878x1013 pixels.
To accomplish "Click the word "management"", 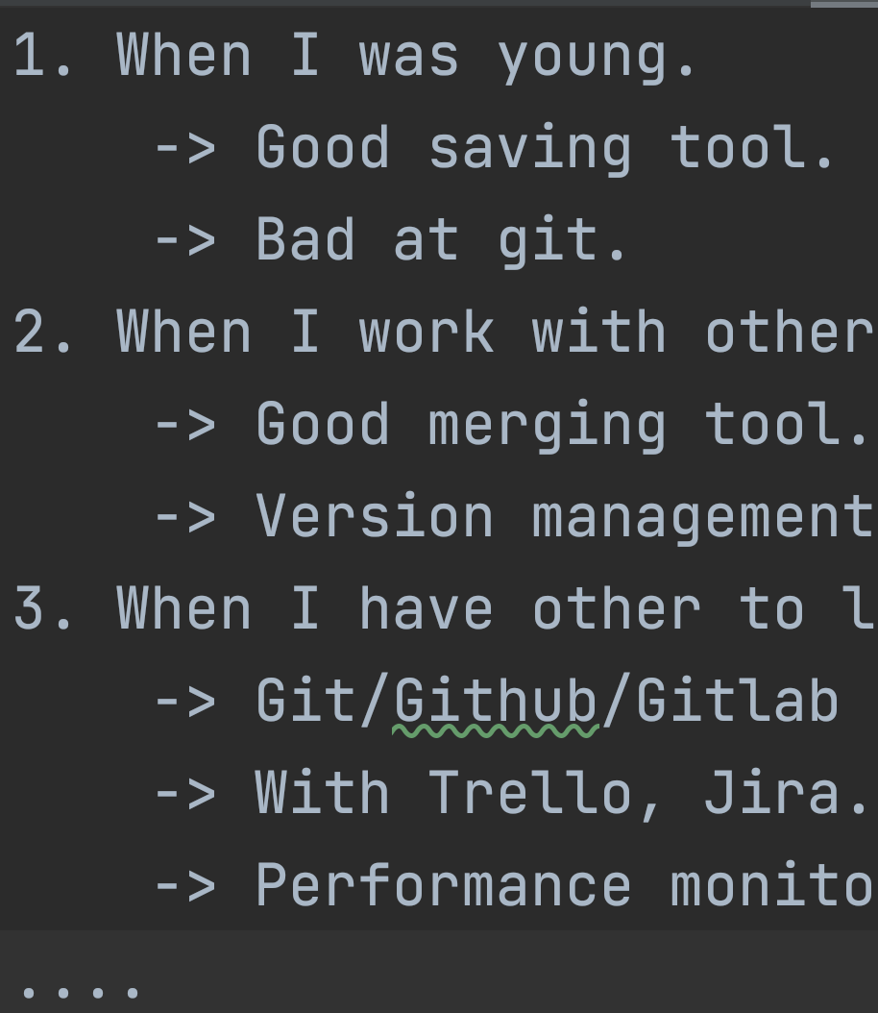I will (701, 517).
